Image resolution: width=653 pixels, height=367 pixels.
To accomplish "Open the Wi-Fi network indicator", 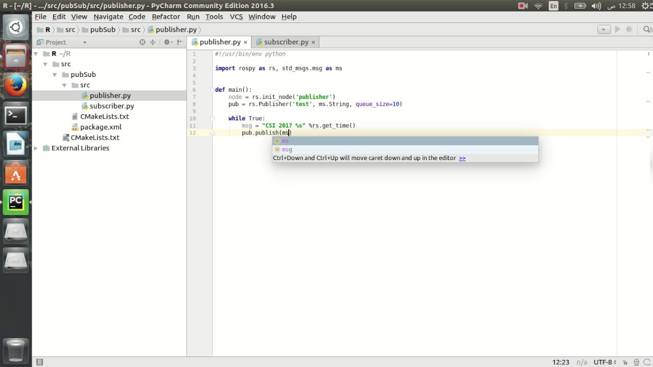I will click(538, 6).
